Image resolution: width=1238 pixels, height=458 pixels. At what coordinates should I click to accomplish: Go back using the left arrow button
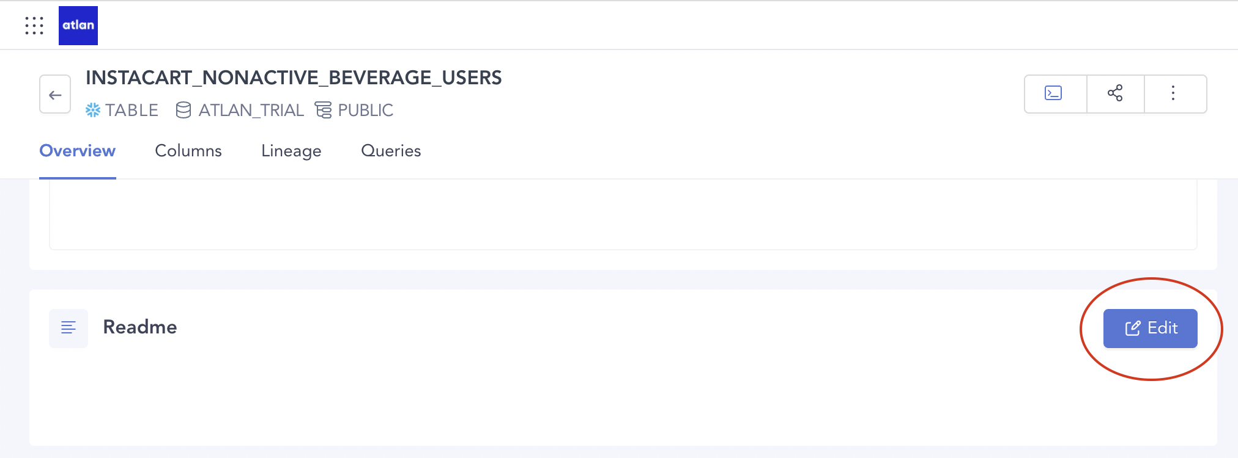tap(55, 94)
